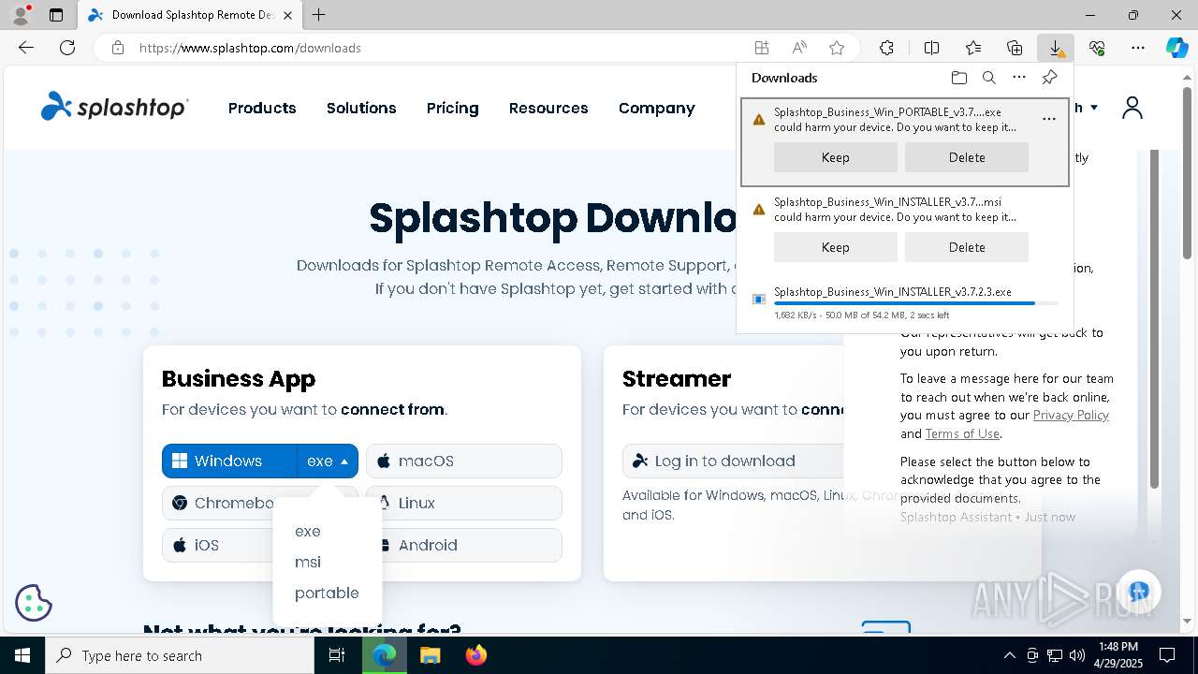The height and width of the screenshot is (674, 1198).
Task: View site information lock icon
Action: point(117,48)
